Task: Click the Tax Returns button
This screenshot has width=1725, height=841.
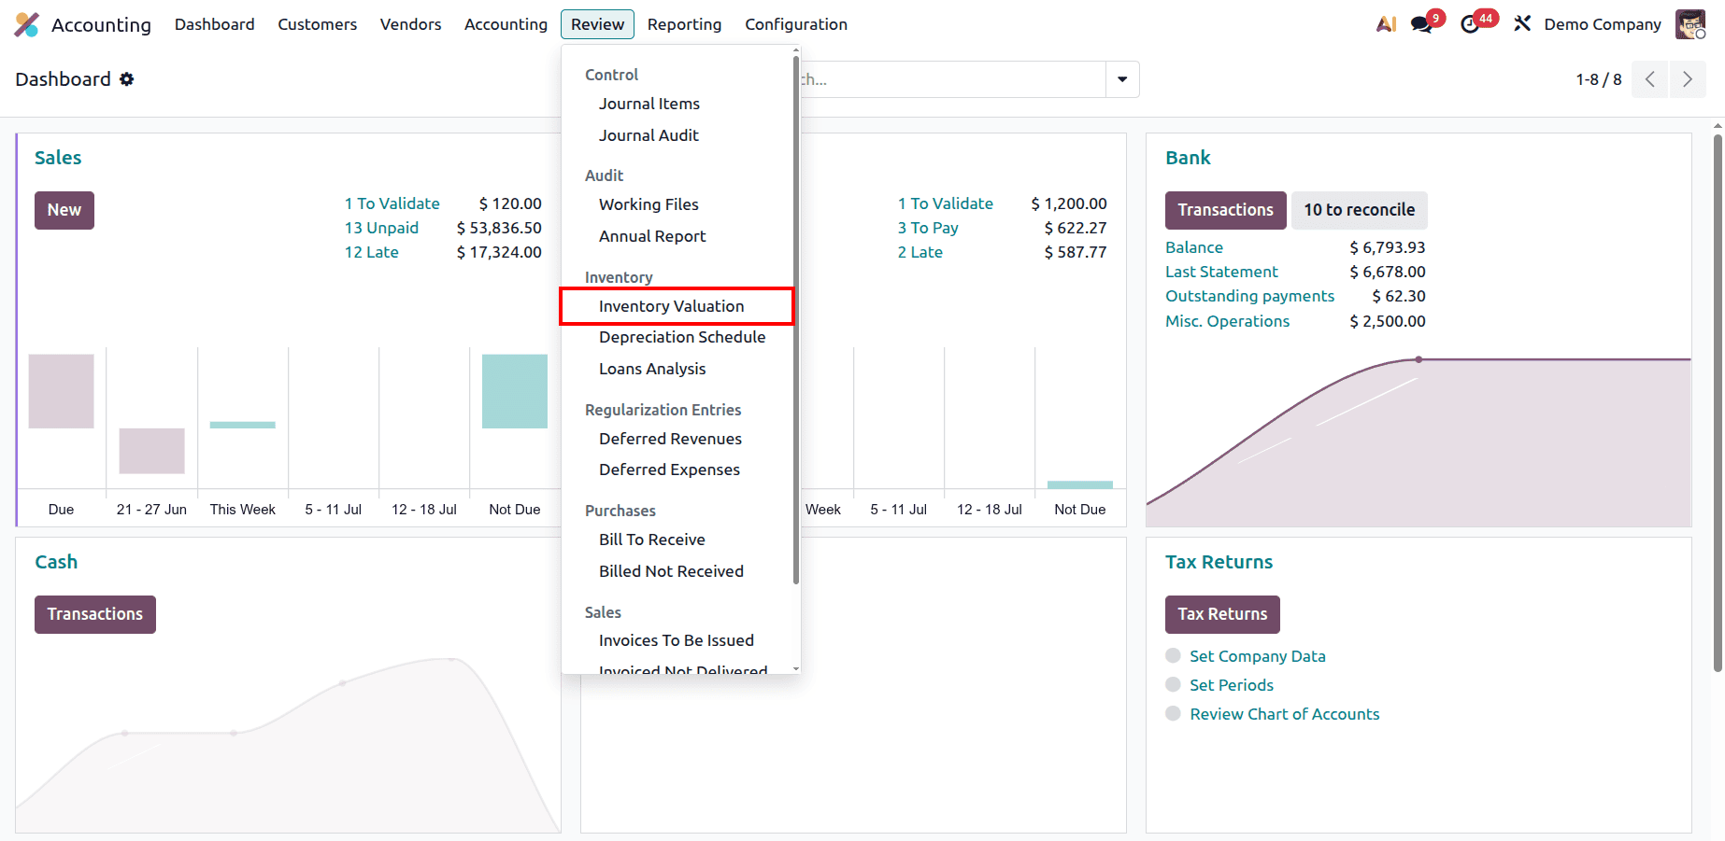Action: (1222, 614)
